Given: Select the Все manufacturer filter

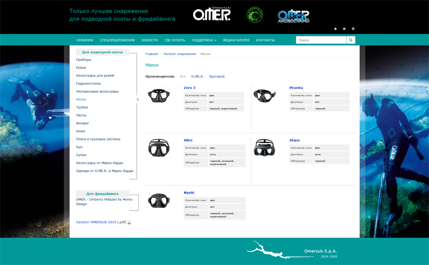Looking at the screenshot, I should pyautogui.click(x=183, y=76).
